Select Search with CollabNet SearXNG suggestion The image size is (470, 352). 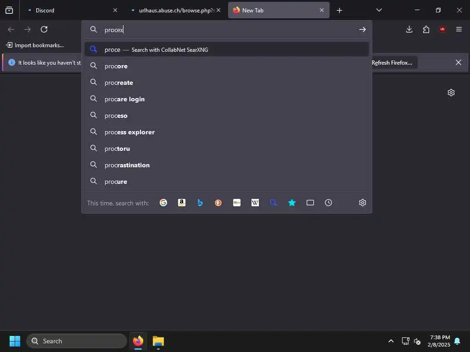point(227,49)
